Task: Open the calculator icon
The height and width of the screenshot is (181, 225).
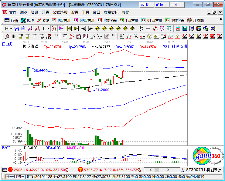Action: pos(185,29)
